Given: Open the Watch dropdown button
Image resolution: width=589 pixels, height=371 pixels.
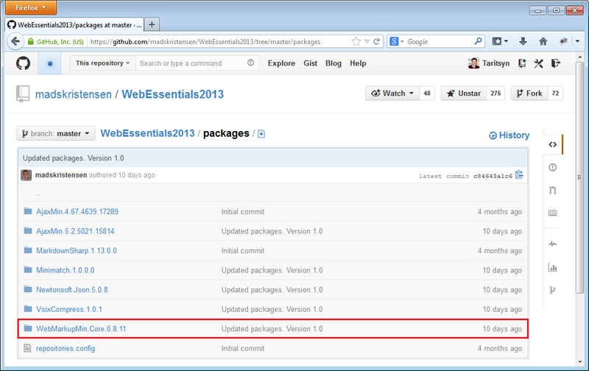Looking at the screenshot, I should point(392,93).
